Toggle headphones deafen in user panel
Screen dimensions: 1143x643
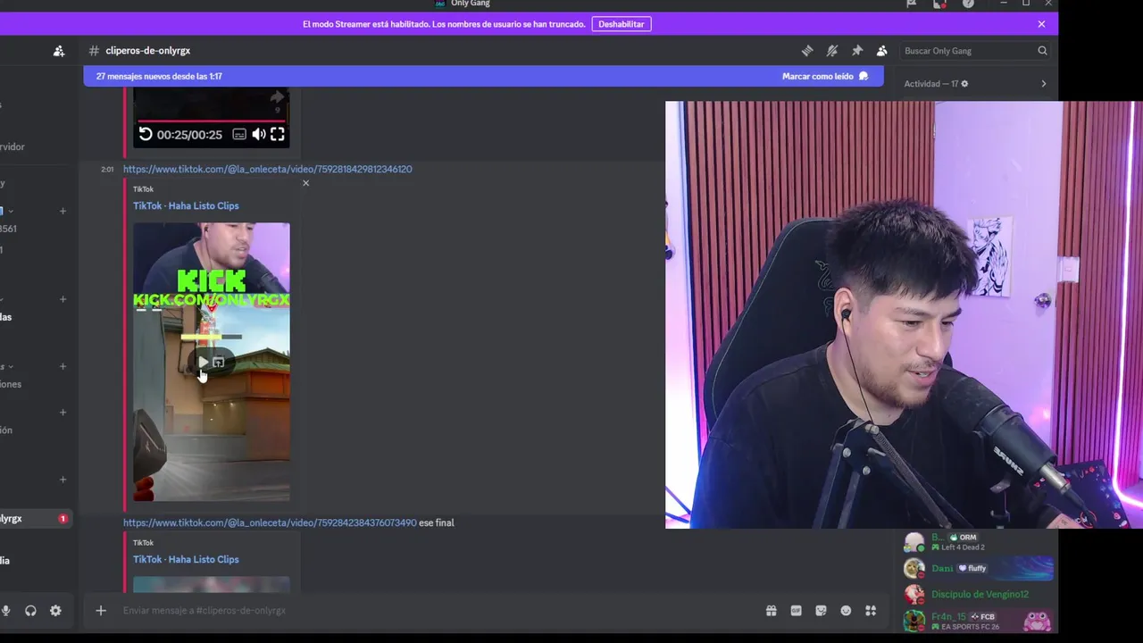[30, 611]
